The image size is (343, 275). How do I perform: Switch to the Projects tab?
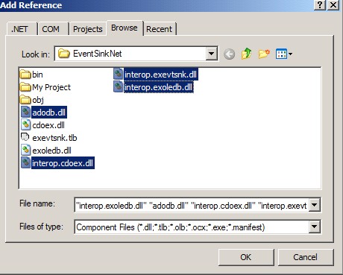pyautogui.click(x=88, y=29)
